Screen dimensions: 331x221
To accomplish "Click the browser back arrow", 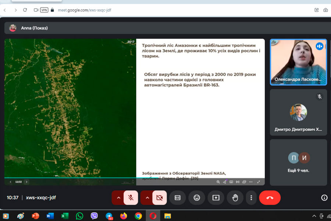I will pyautogui.click(x=5, y=10).
